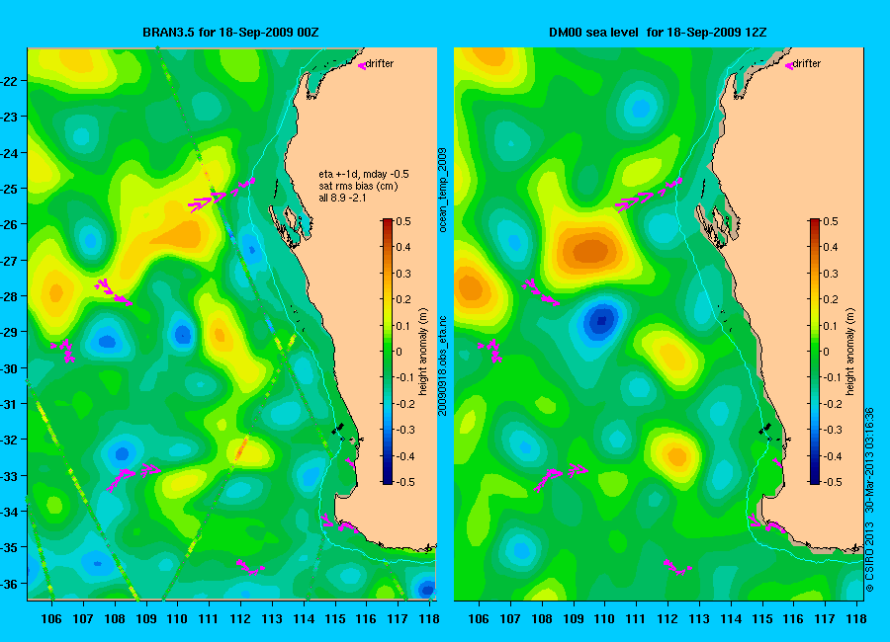Click longitude label "117" under the right map
890x642 pixels.
point(826,618)
